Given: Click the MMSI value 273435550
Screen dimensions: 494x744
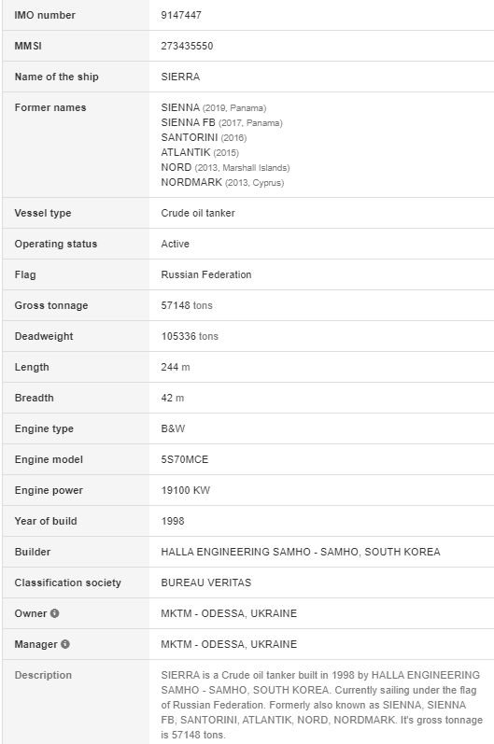Looking at the screenshot, I should coord(187,46).
